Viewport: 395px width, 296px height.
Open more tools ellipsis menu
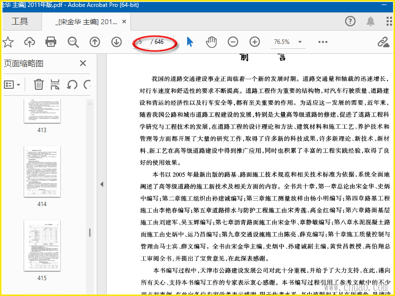323,42
